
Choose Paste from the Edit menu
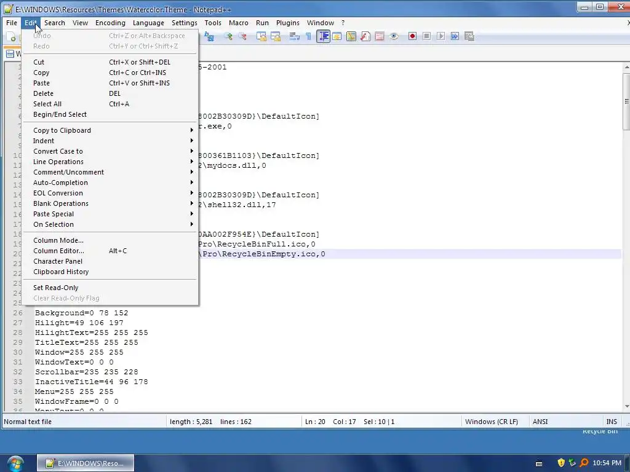[110, 83]
